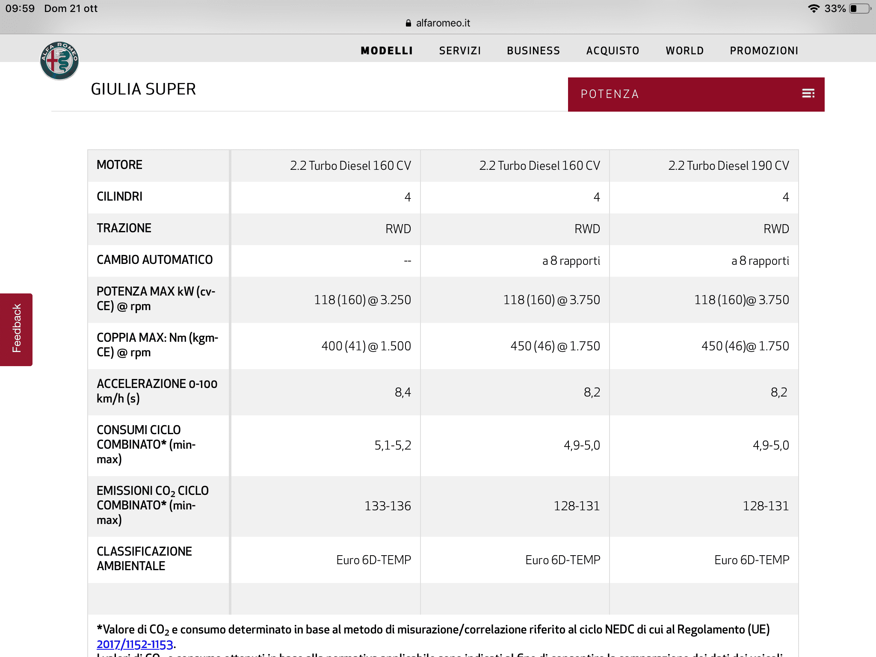Click the GIULIA SUPER heading
Image resolution: width=876 pixels, height=657 pixels.
pyautogui.click(x=143, y=89)
